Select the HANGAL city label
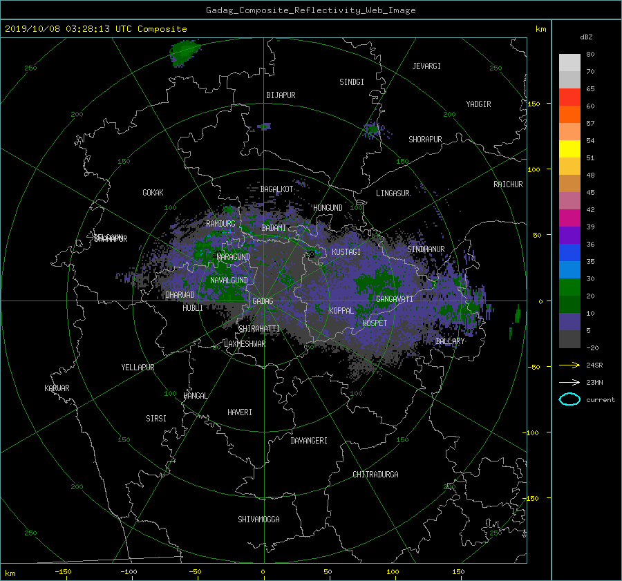The width and height of the screenshot is (622, 581). tap(195, 396)
